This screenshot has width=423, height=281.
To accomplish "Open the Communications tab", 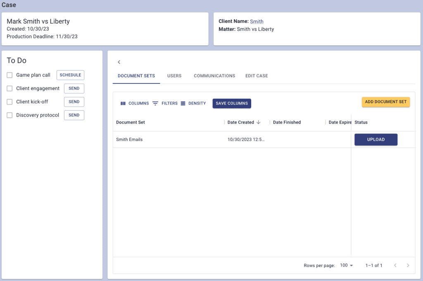I will click(214, 76).
